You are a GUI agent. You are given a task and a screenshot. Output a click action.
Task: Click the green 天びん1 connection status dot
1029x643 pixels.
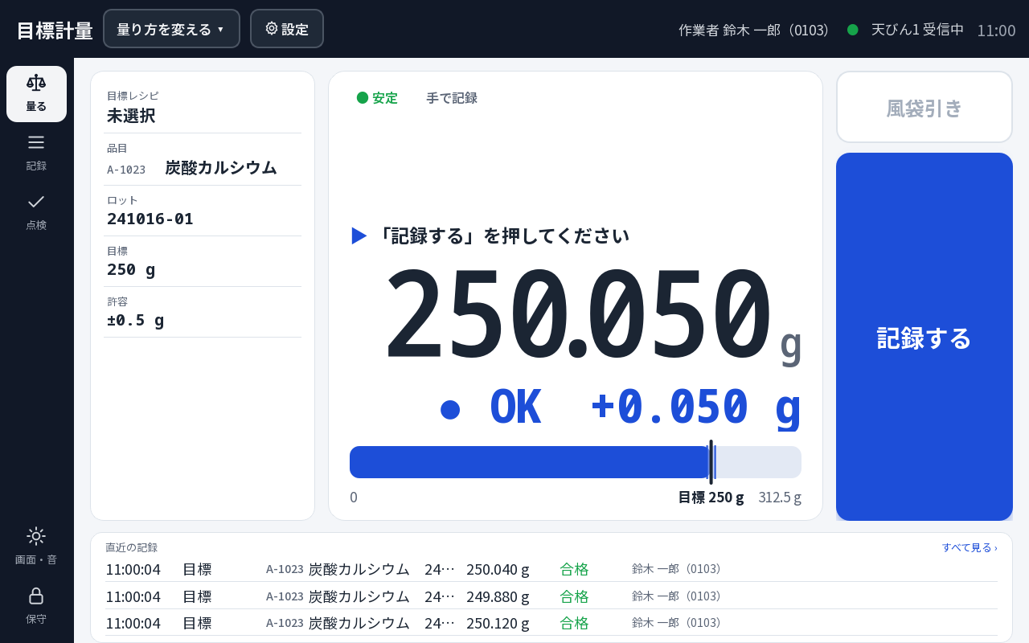[x=853, y=30]
